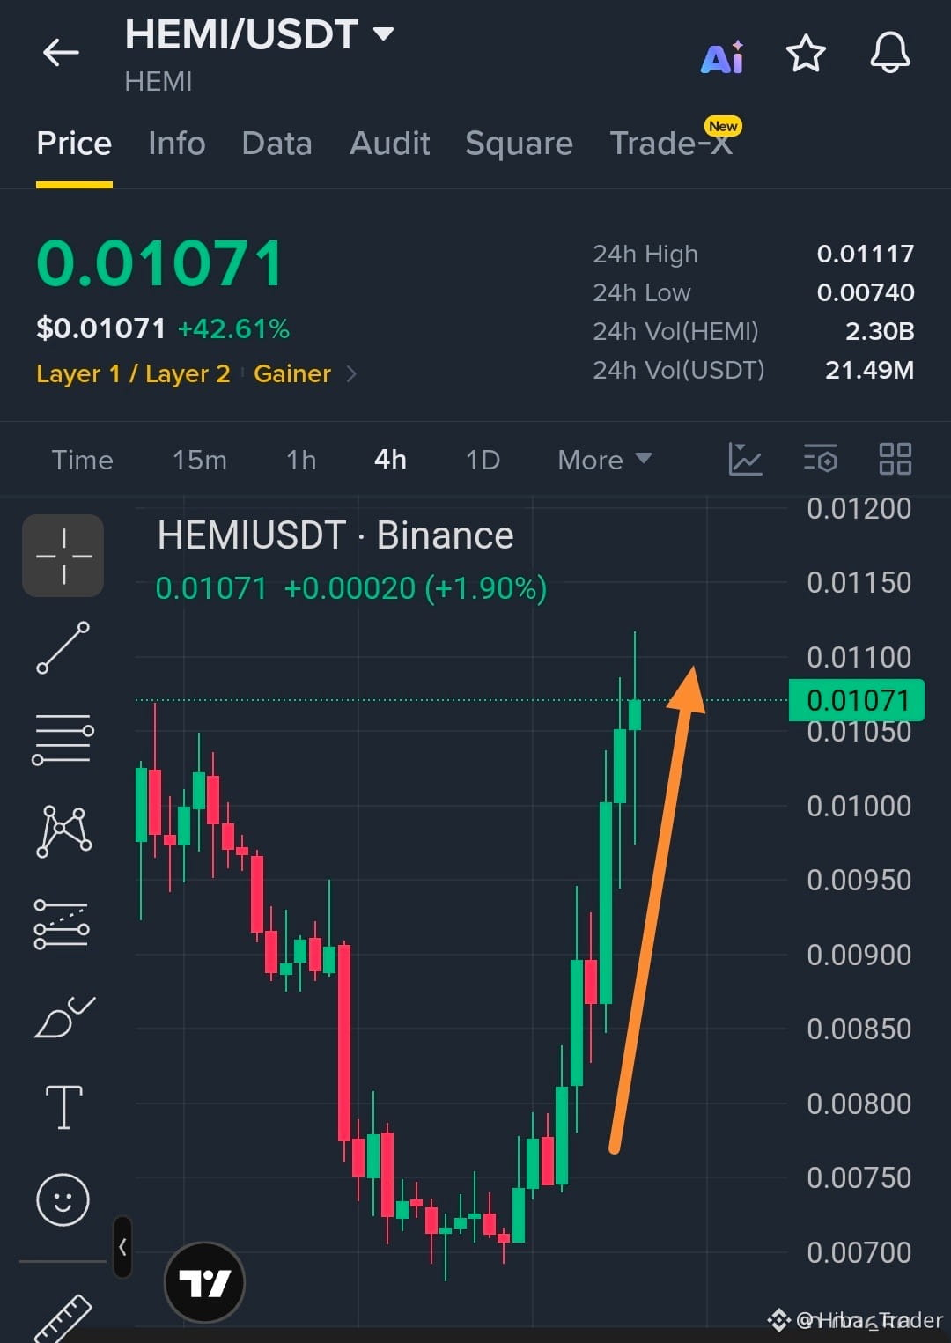
Task: Expand tags with the chevron after Gainer
Action: tap(351, 374)
